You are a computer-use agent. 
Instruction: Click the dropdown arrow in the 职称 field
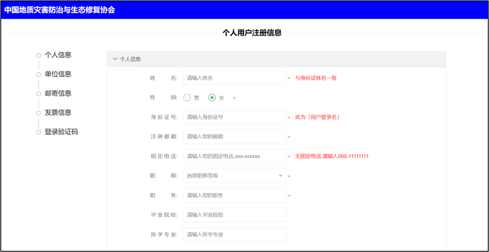[x=280, y=176]
